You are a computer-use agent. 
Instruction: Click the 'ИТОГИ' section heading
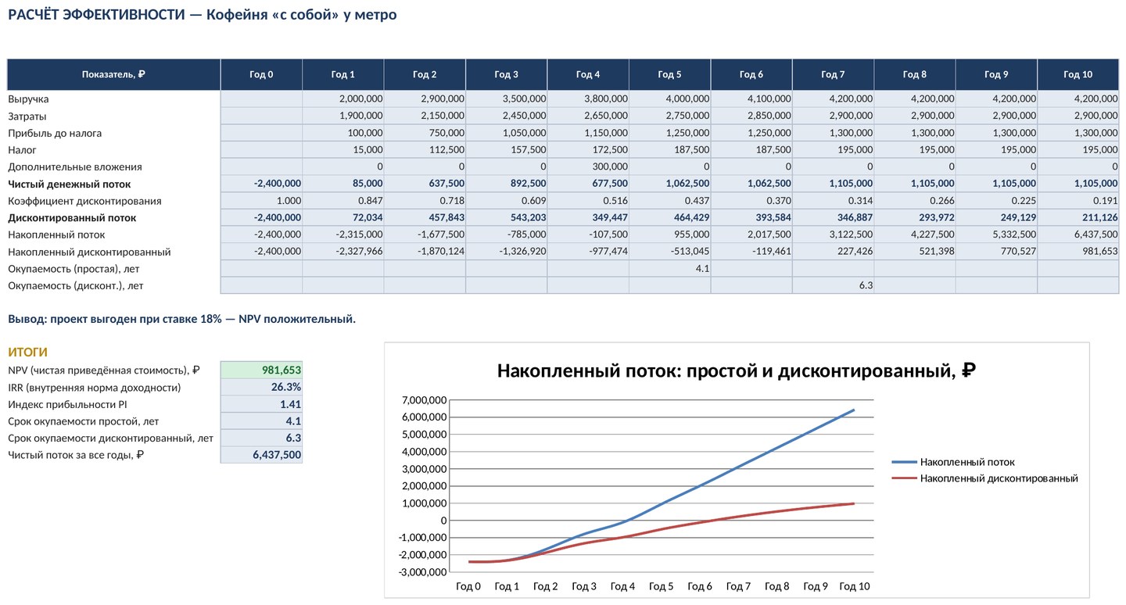[27, 353]
